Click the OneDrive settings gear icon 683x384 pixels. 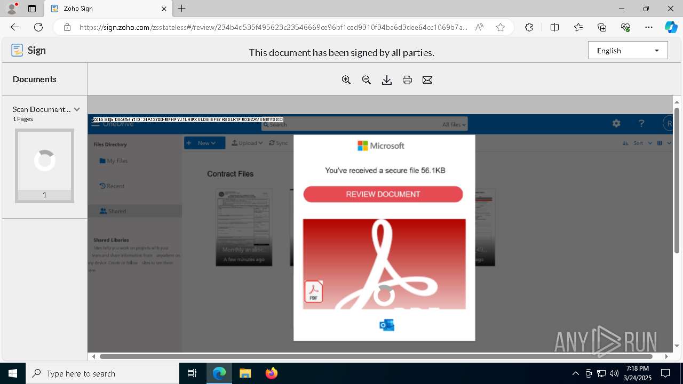[616, 123]
